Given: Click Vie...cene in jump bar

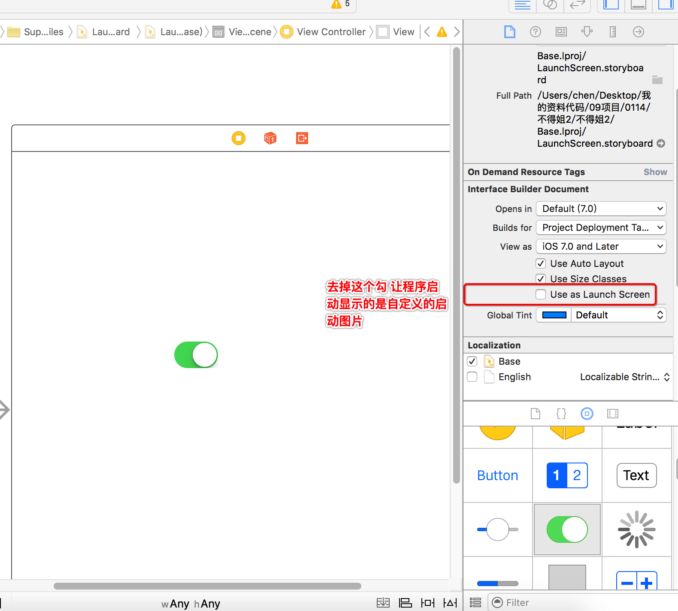Looking at the screenshot, I should [x=242, y=32].
